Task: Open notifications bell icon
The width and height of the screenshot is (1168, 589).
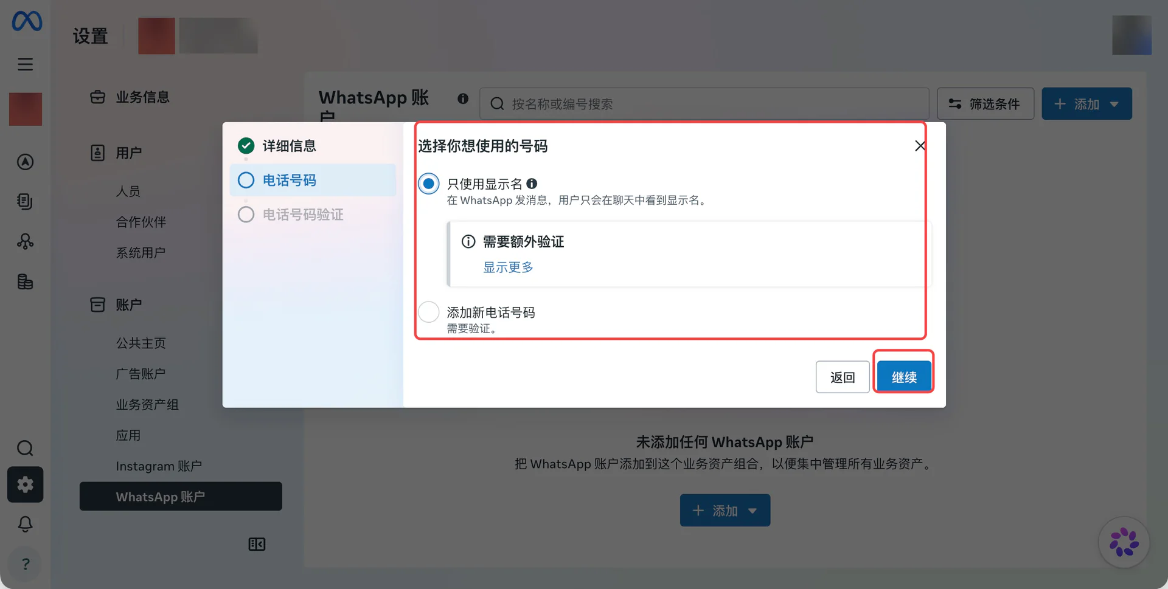Action: (x=25, y=524)
